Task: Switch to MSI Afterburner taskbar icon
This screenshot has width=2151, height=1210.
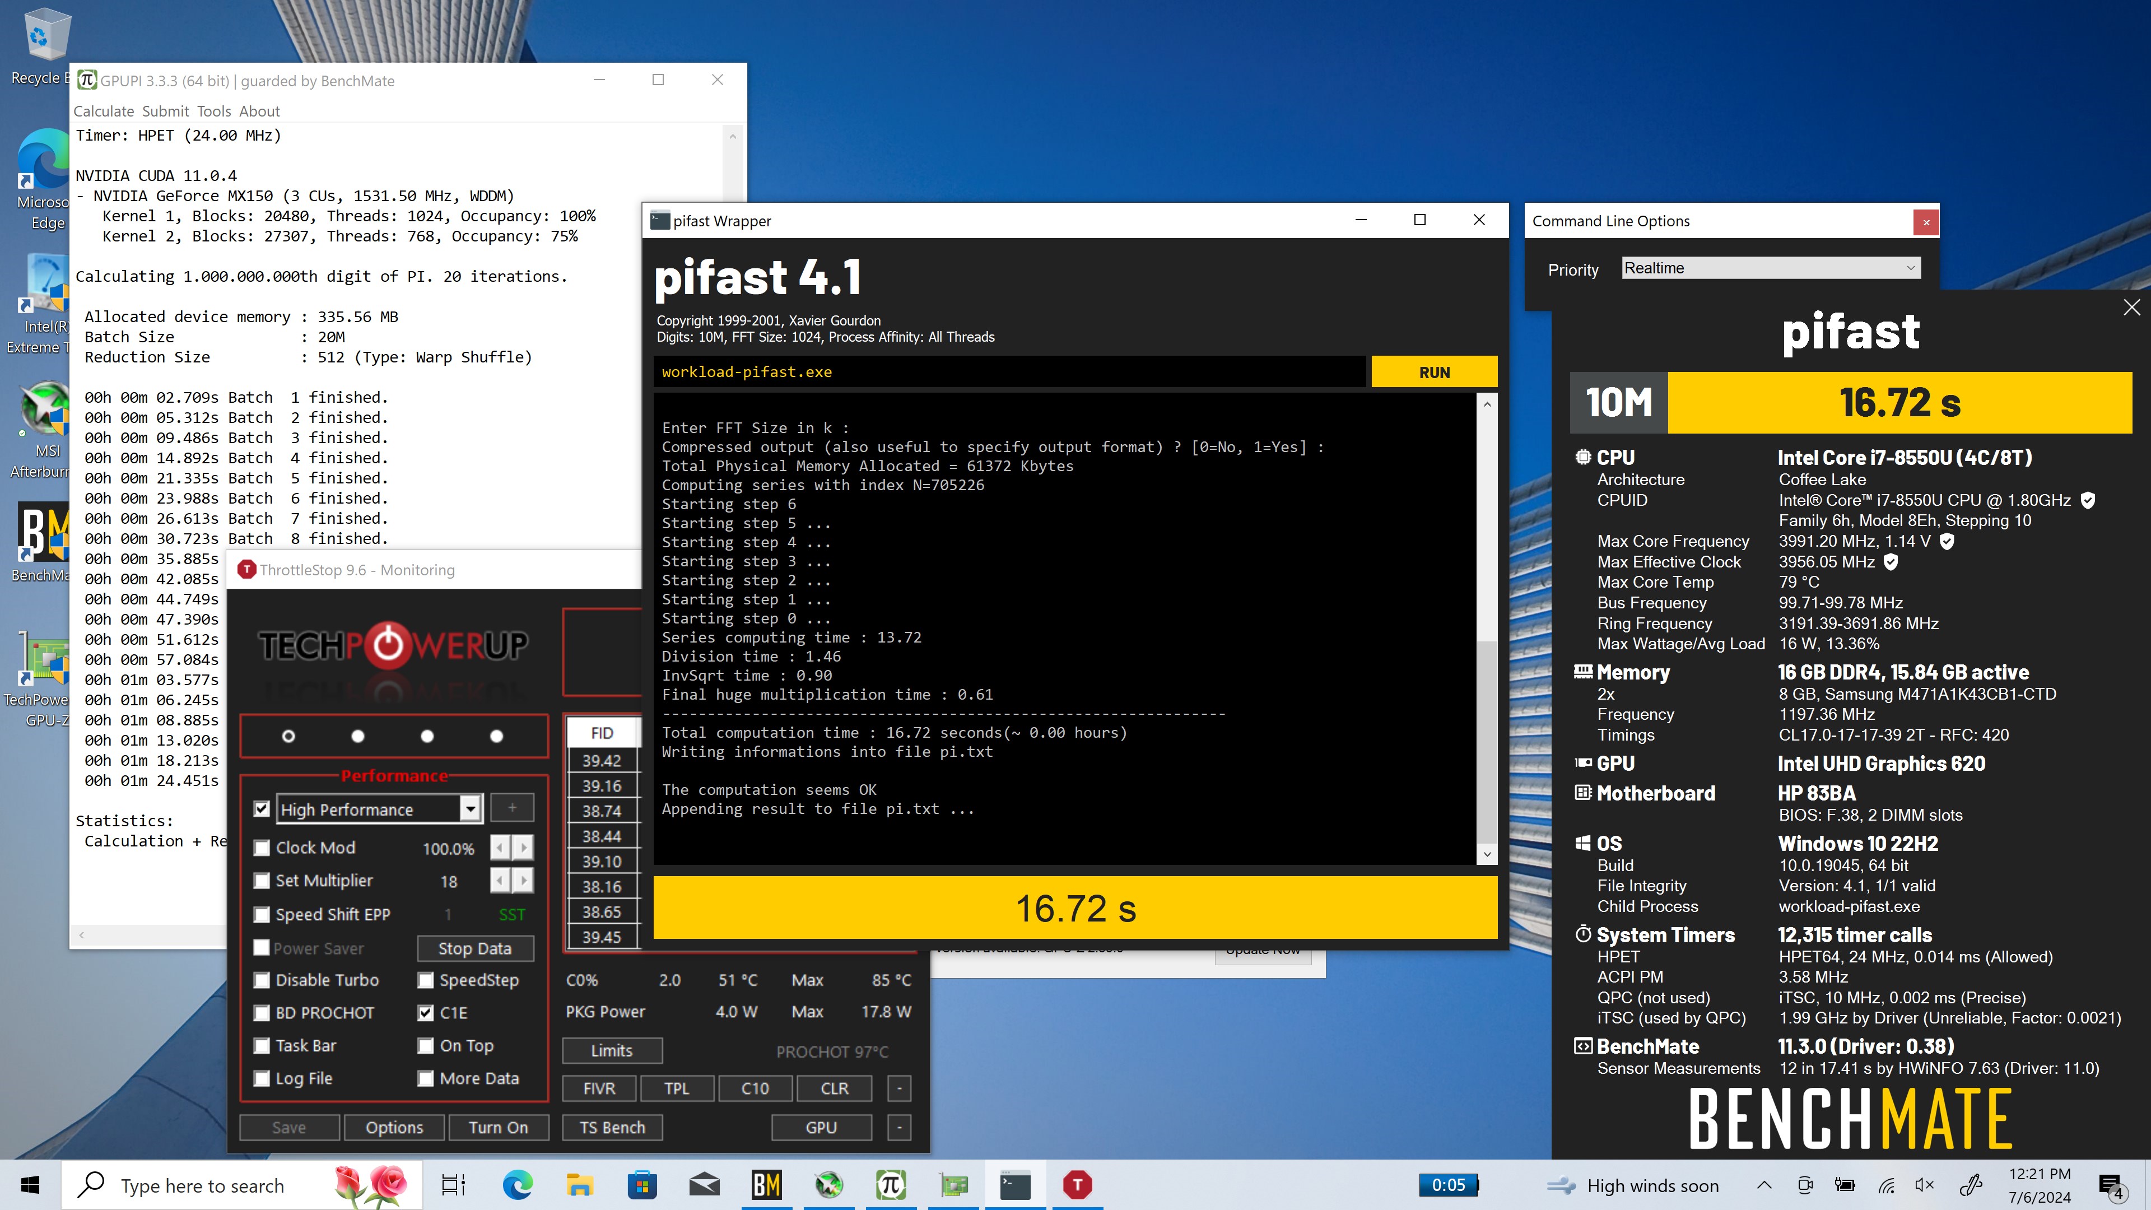Action: coord(829,1185)
